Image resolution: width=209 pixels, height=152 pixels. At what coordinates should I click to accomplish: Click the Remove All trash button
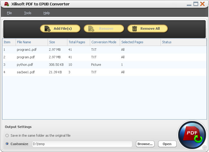point(148,29)
